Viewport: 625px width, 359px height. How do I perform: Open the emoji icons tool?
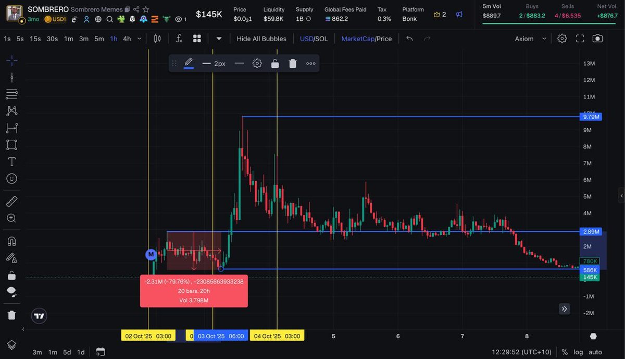11,178
